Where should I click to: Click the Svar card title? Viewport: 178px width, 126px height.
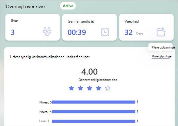tap(14, 20)
